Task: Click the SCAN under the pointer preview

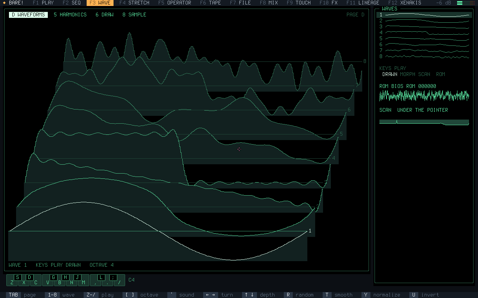Action: (424, 122)
